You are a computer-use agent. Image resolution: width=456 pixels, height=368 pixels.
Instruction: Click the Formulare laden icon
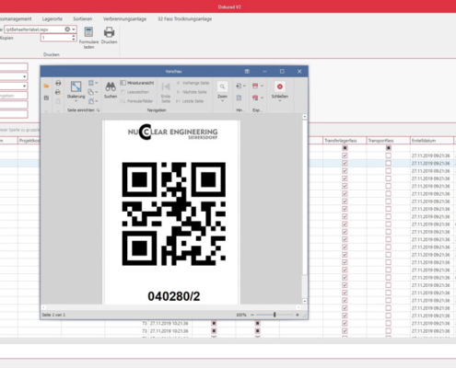[88, 32]
